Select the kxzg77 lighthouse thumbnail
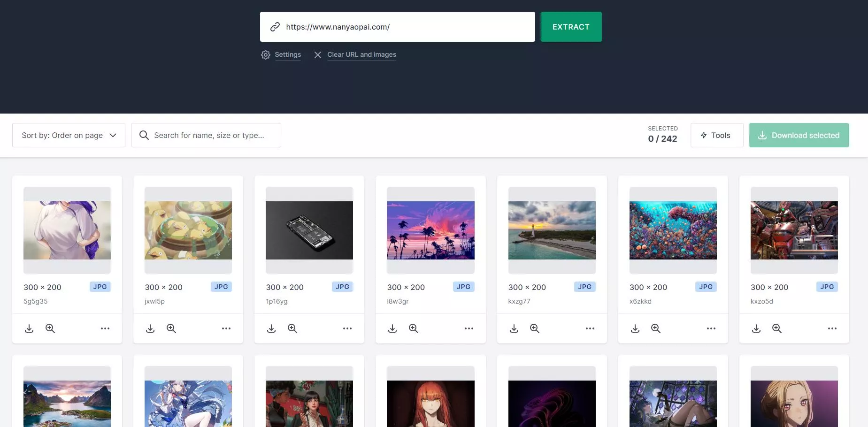The width and height of the screenshot is (868, 427). coord(552,230)
